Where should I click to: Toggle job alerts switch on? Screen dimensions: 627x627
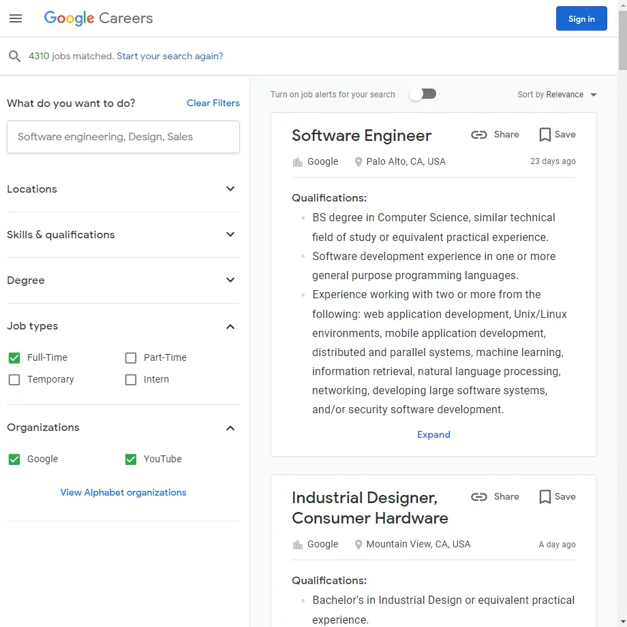(x=423, y=95)
